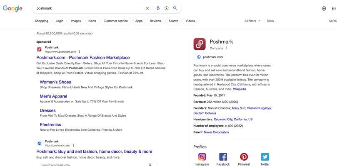
Task: Expand the All filters dropdown
Action: (252, 21)
